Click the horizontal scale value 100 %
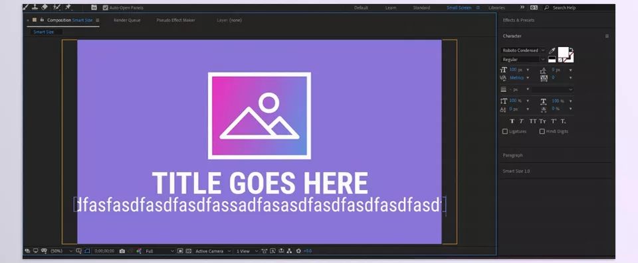This screenshot has width=638, height=263. point(558,101)
